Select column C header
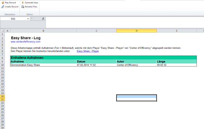 pyautogui.click(x=97, y=31)
